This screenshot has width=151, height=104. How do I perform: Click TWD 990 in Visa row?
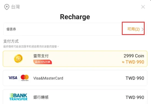pyautogui.click(x=135, y=78)
